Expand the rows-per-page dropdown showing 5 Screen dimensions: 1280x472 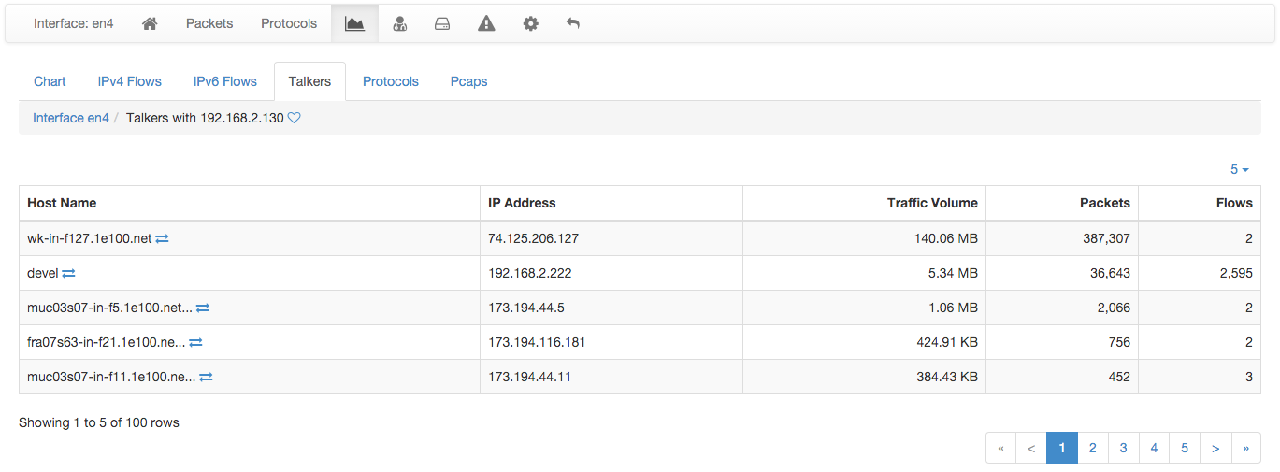pos(1240,169)
